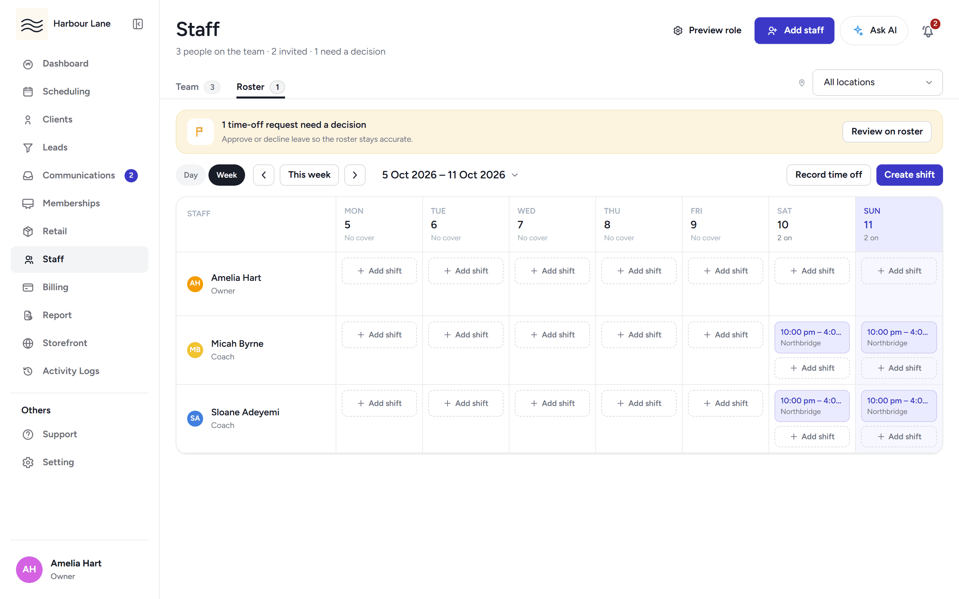Viewport: 959px width, 599px height.
Task: Switch to the Team tab
Action: [x=197, y=87]
